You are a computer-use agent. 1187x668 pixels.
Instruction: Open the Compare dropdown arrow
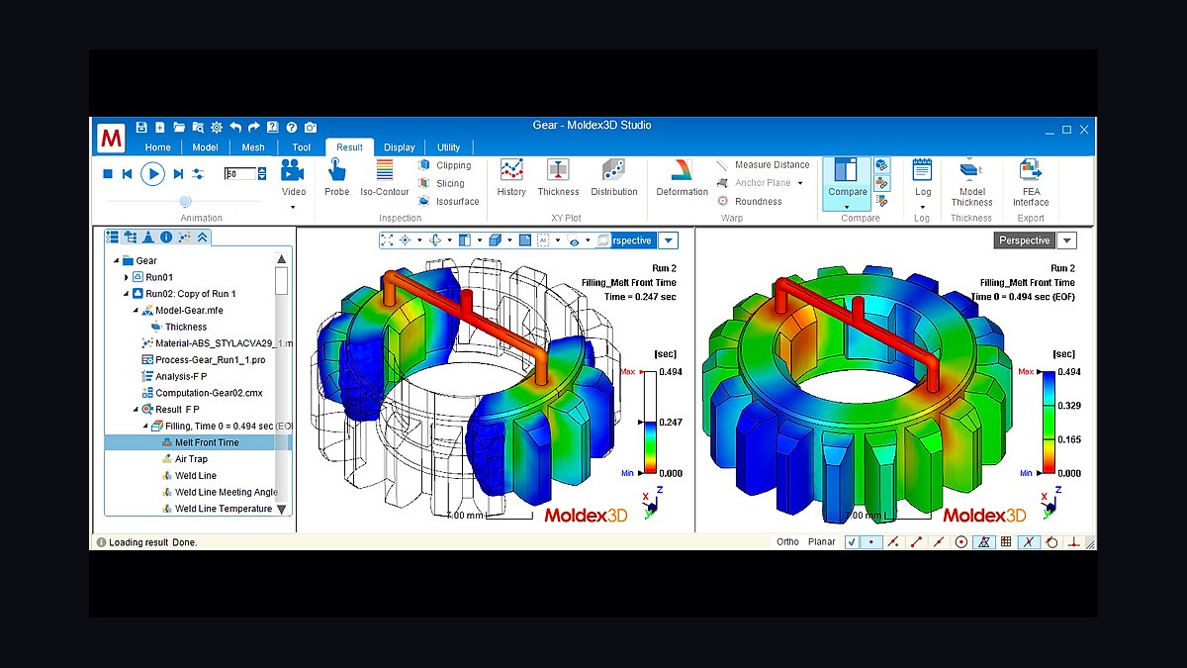847,207
